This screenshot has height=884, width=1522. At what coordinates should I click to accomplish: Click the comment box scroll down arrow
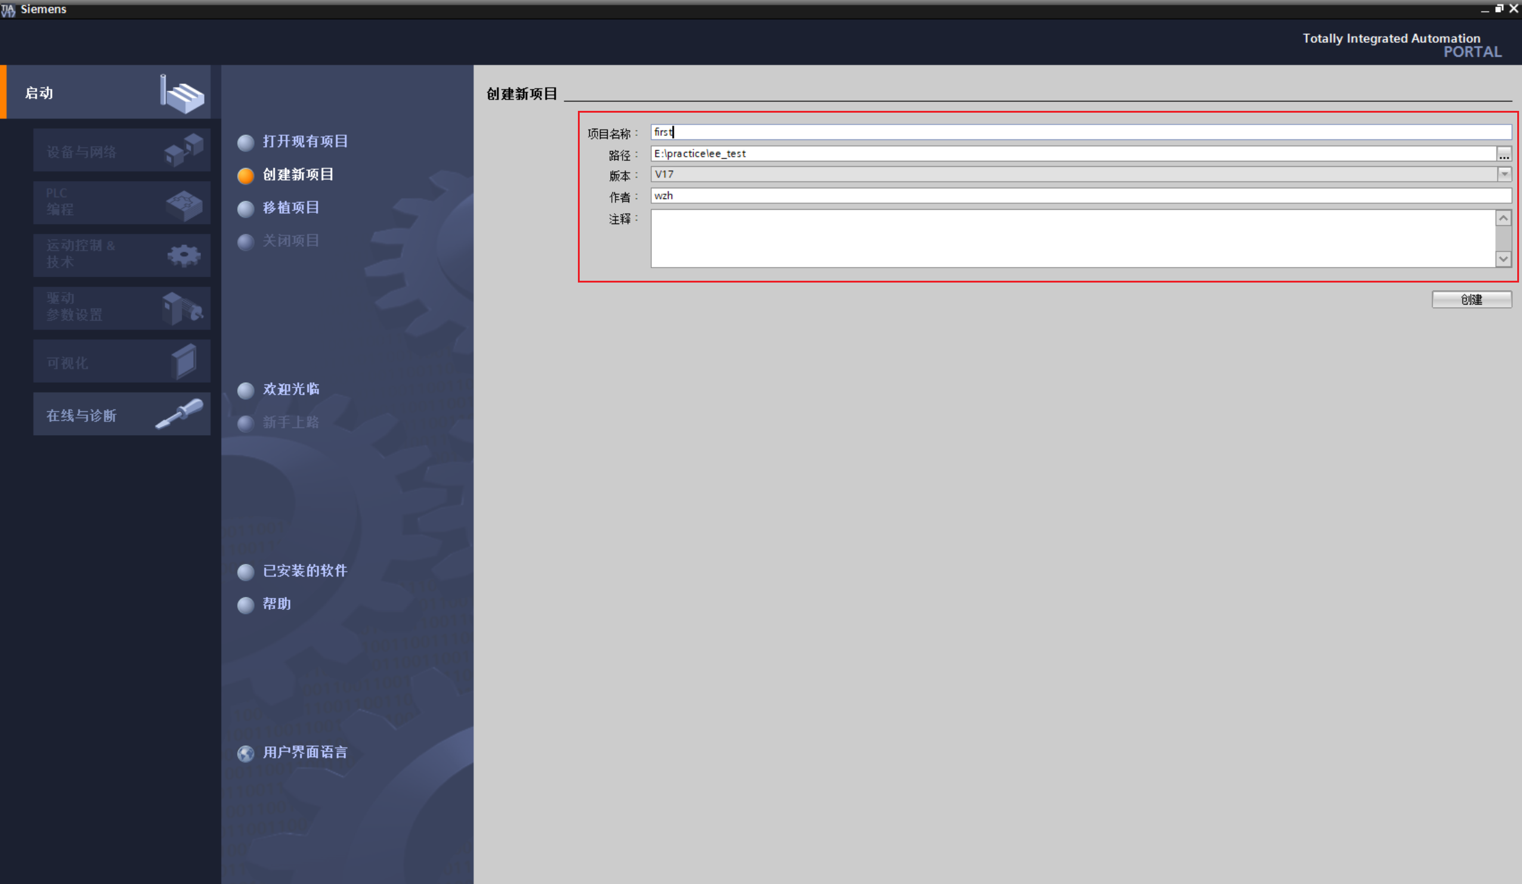click(x=1504, y=259)
